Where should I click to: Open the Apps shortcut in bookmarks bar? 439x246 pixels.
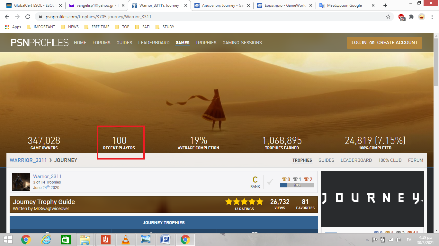coord(13,27)
